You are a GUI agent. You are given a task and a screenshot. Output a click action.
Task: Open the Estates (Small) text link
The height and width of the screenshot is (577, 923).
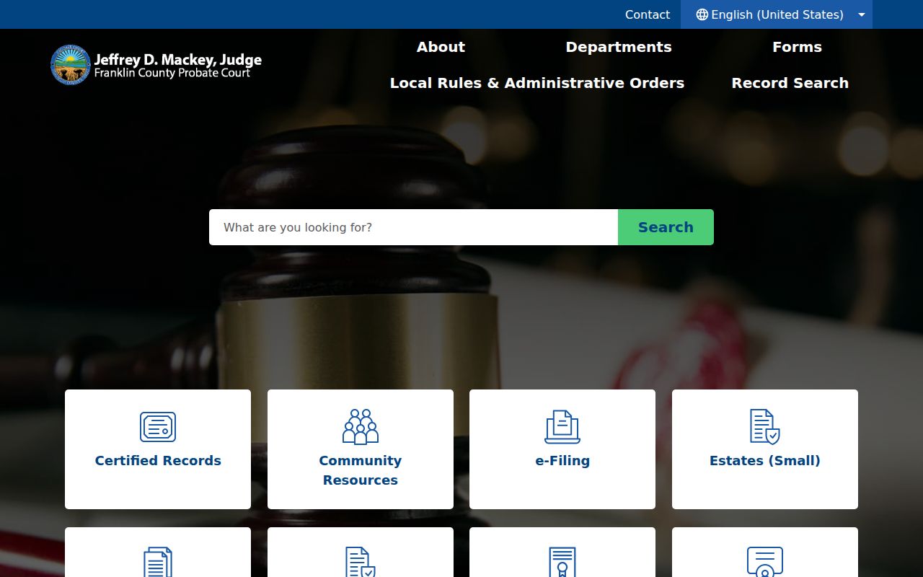pyautogui.click(x=765, y=460)
